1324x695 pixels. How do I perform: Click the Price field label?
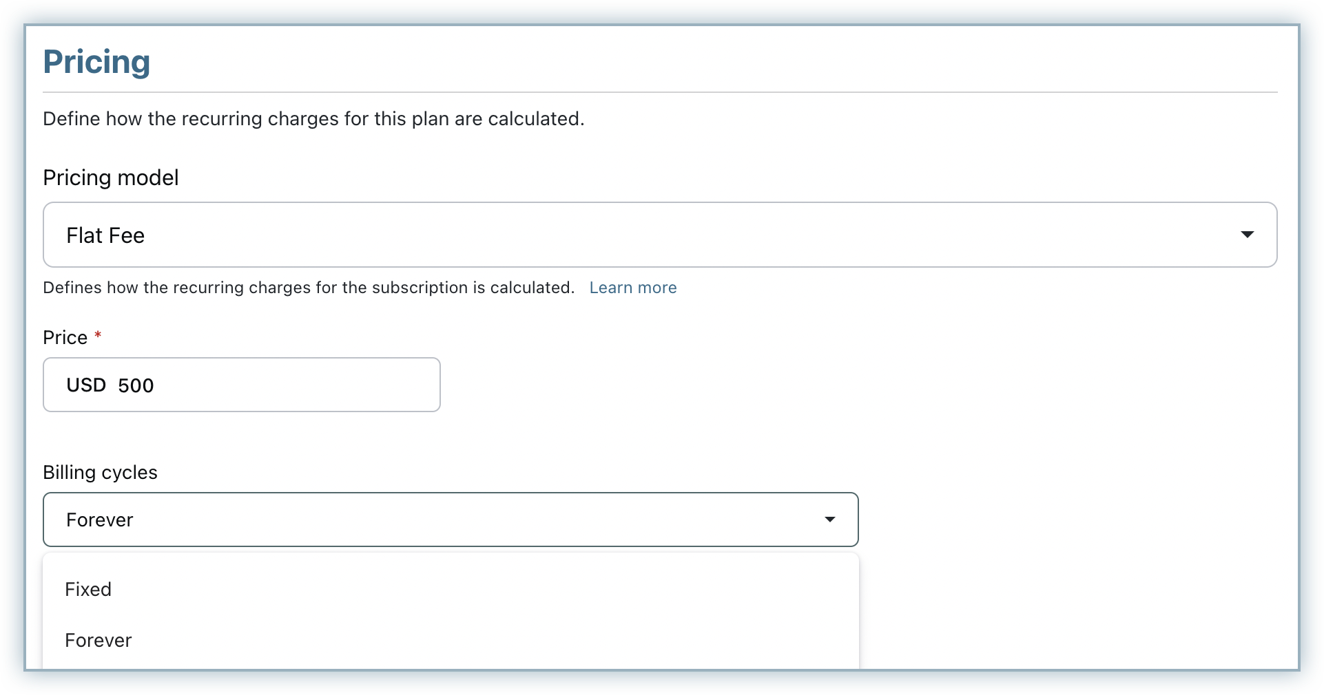pyautogui.click(x=65, y=337)
